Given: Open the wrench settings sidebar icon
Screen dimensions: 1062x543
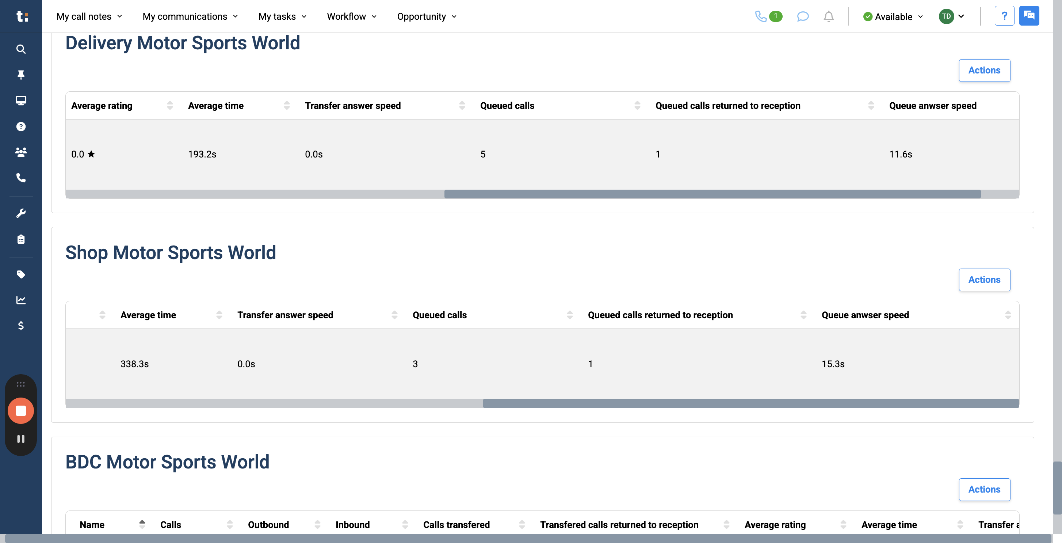Looking at the screenshot, I should (20, 213).
